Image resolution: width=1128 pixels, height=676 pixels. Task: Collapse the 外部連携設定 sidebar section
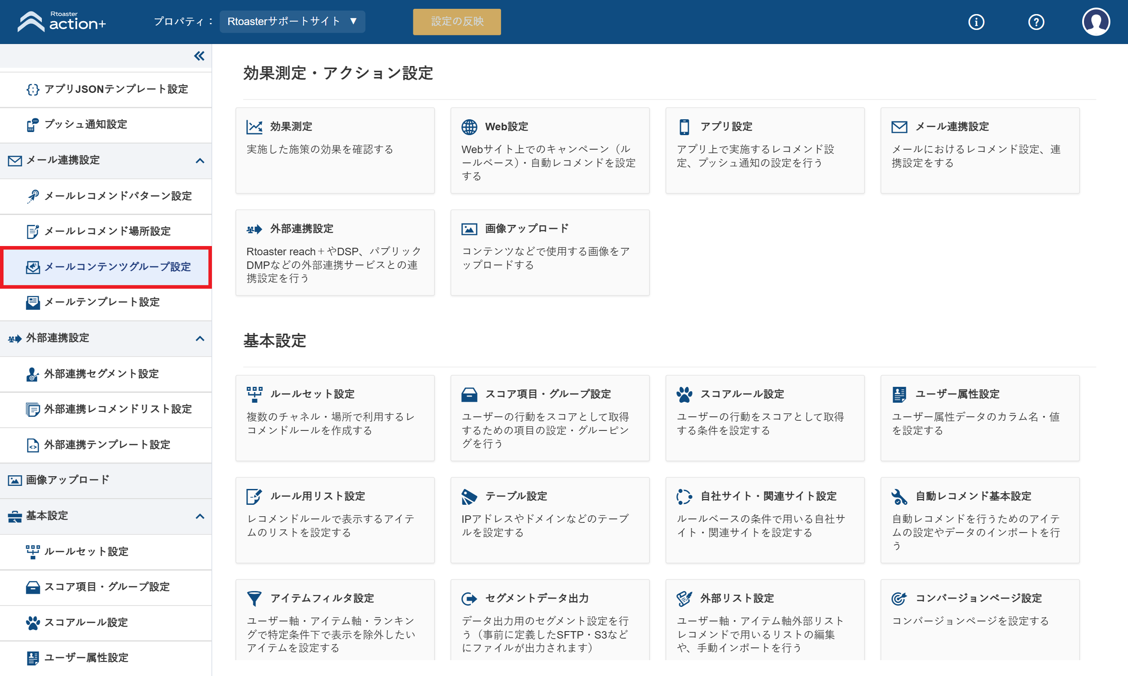tap(200, 338)
